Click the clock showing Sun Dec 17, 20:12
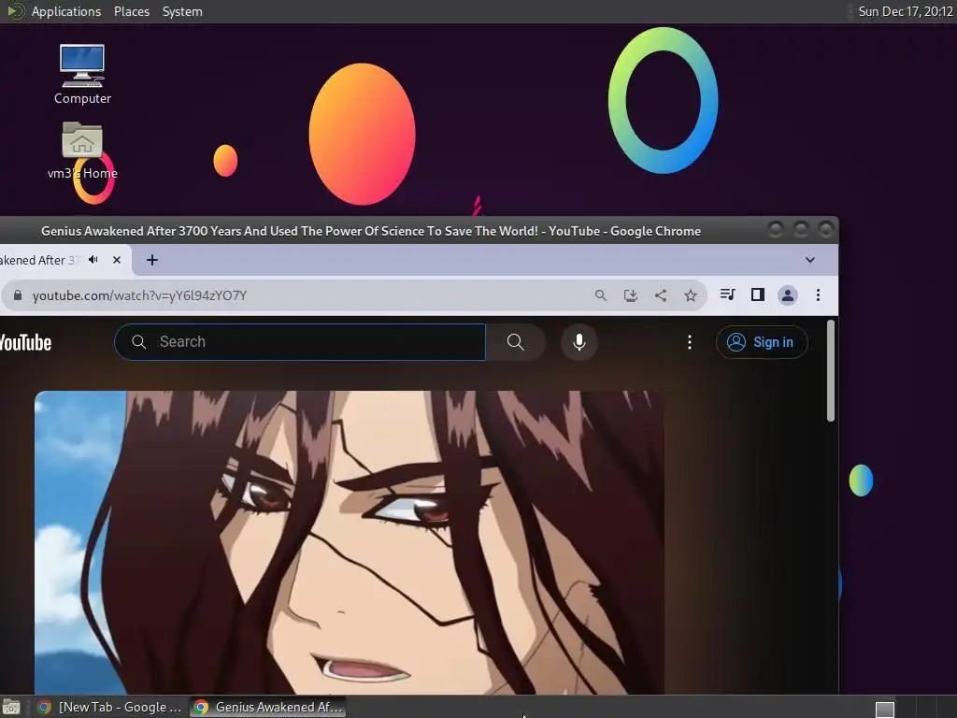The image size is (957, 718). [906, 11]
